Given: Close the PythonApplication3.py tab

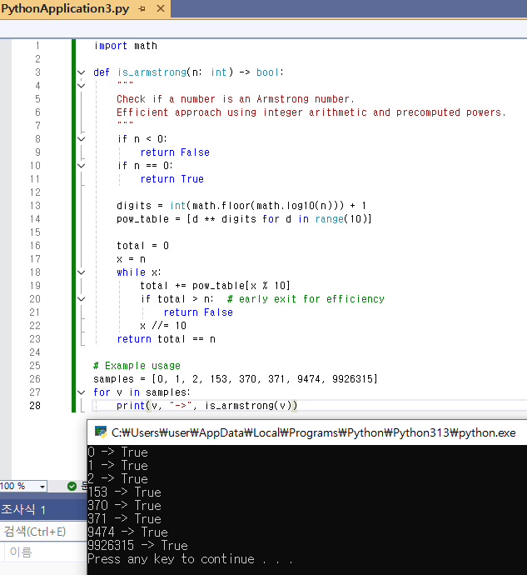Looking at the screenshot, I should pyautogui.click(x=161, y=8).
